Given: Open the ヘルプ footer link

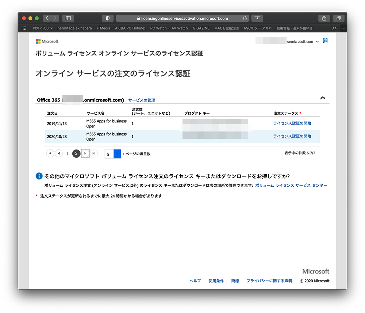Looking at the screenshot, I should [x=195, y=281].
